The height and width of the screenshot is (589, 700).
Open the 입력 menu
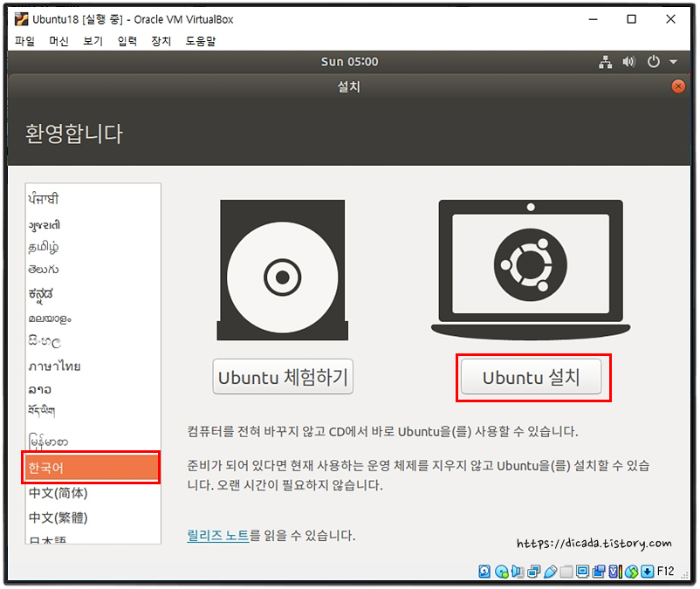click(127, 41)
